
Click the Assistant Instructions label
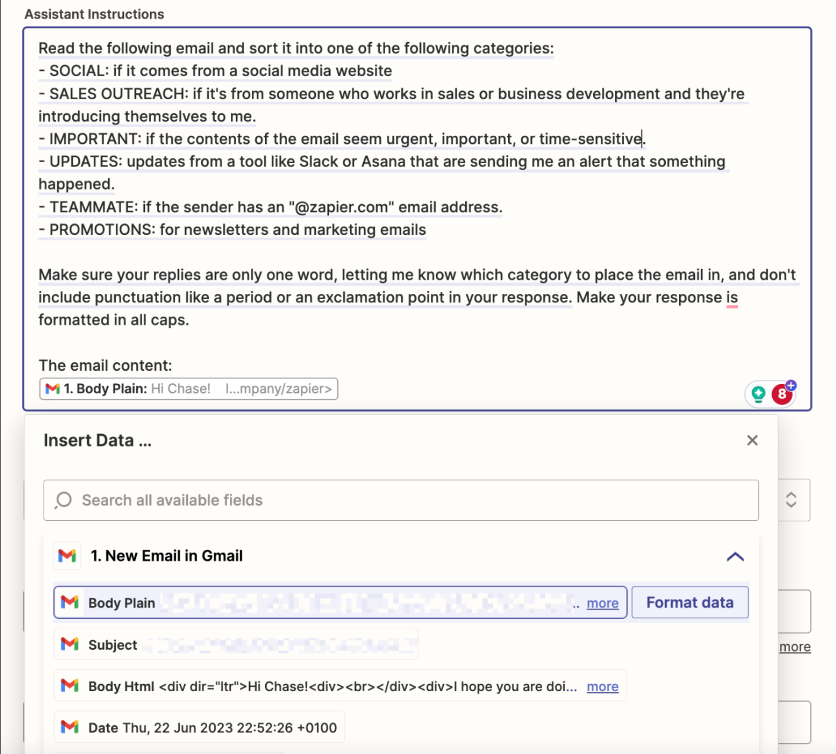(x=94, y=14)
